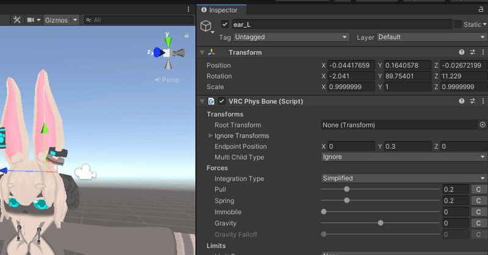This screenshot has height=255, width=488.
Task: Click the Pull value field 0.2
Action: [456, 189]
